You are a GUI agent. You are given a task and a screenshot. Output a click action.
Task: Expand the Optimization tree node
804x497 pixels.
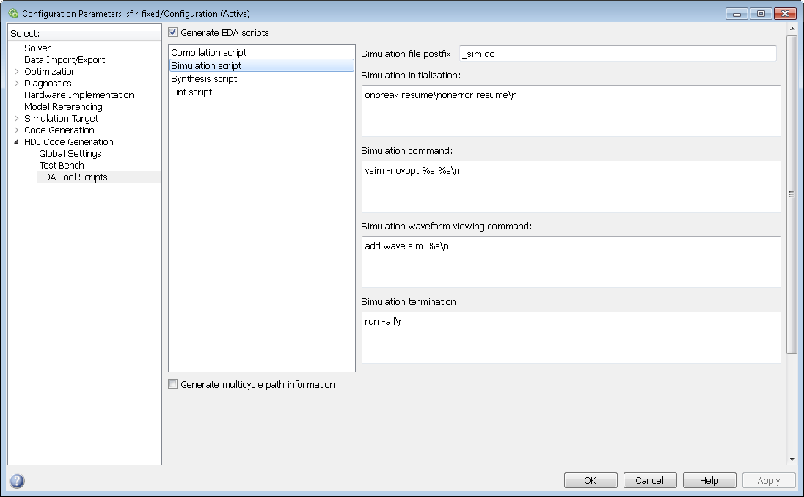[x=17, y=72]
